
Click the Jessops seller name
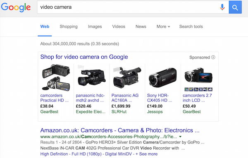pos(155,112)
